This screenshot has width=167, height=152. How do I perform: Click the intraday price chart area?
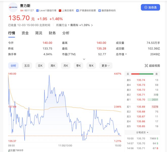coord(65,107)
